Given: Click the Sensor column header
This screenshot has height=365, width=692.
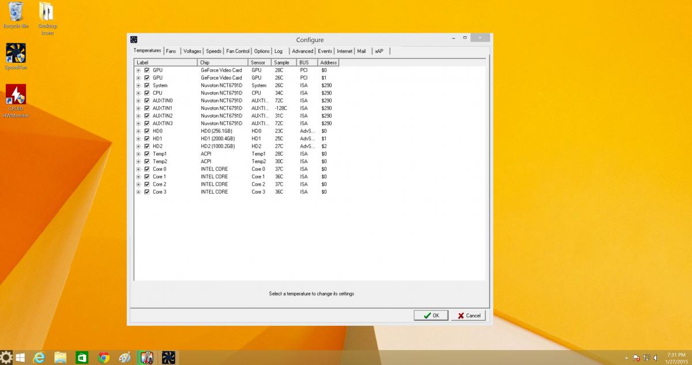Looking at the screenshot, I should pos(259,62).
